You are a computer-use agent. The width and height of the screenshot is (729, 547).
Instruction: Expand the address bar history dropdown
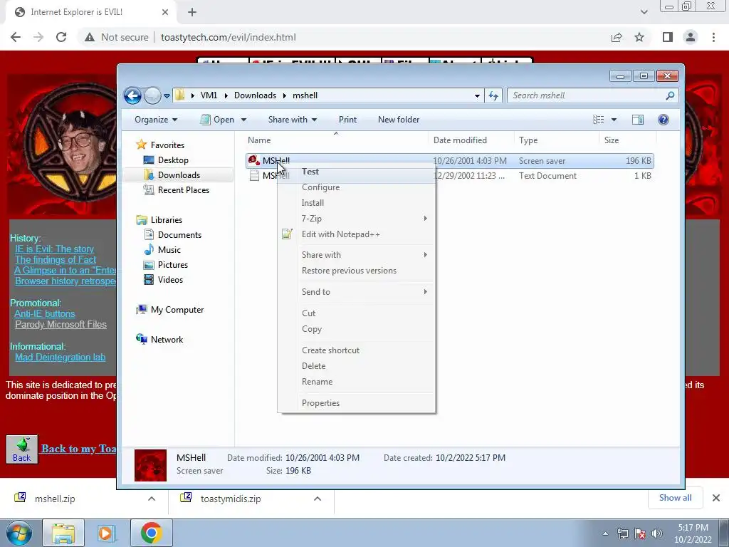pyautogui.click(x=477, y=96)
